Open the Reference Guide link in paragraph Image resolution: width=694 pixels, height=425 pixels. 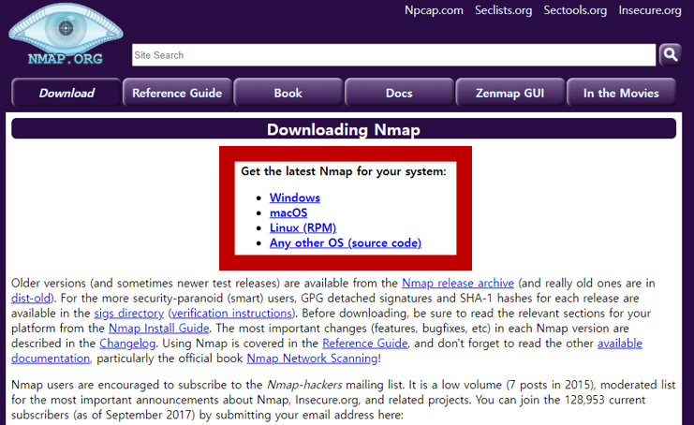pos(364,344)
